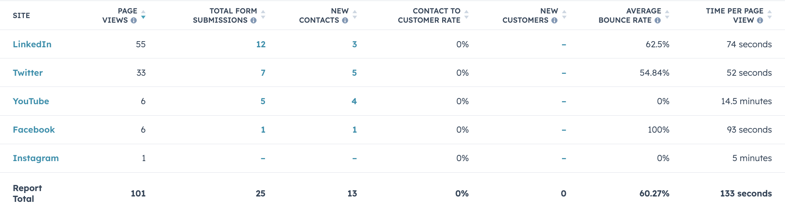Sort by Contact to Customer Rate arrows
This screenshot has width=785, height=213.
[x=466, y=15]
